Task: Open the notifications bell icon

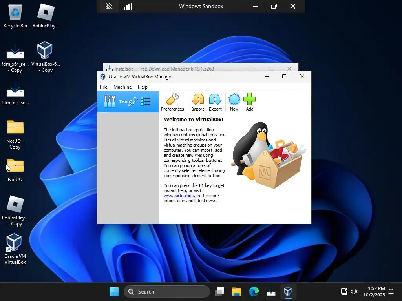Action: (x=391, y=292)
